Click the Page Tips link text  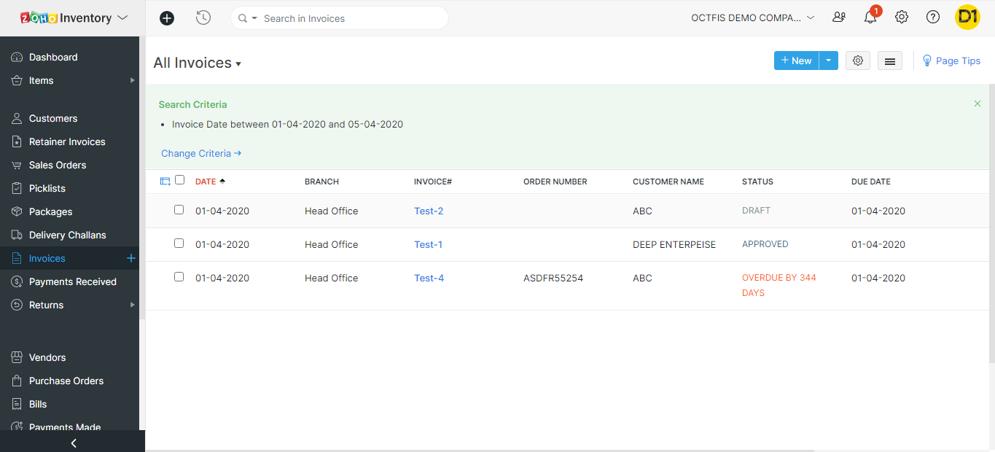click(958, 61)
